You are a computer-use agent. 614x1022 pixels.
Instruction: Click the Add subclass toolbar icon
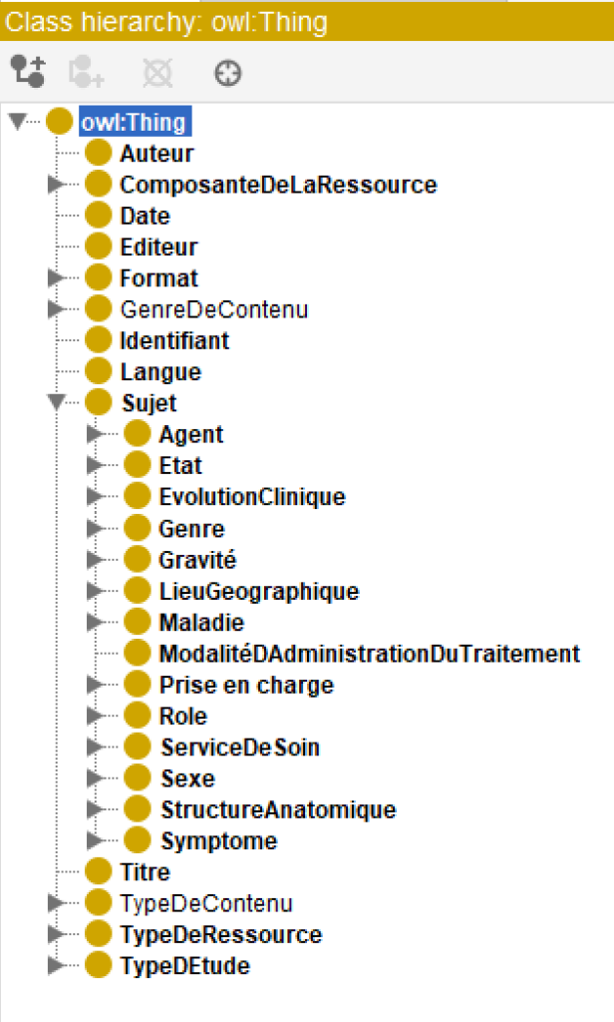(x=27, y=71)
